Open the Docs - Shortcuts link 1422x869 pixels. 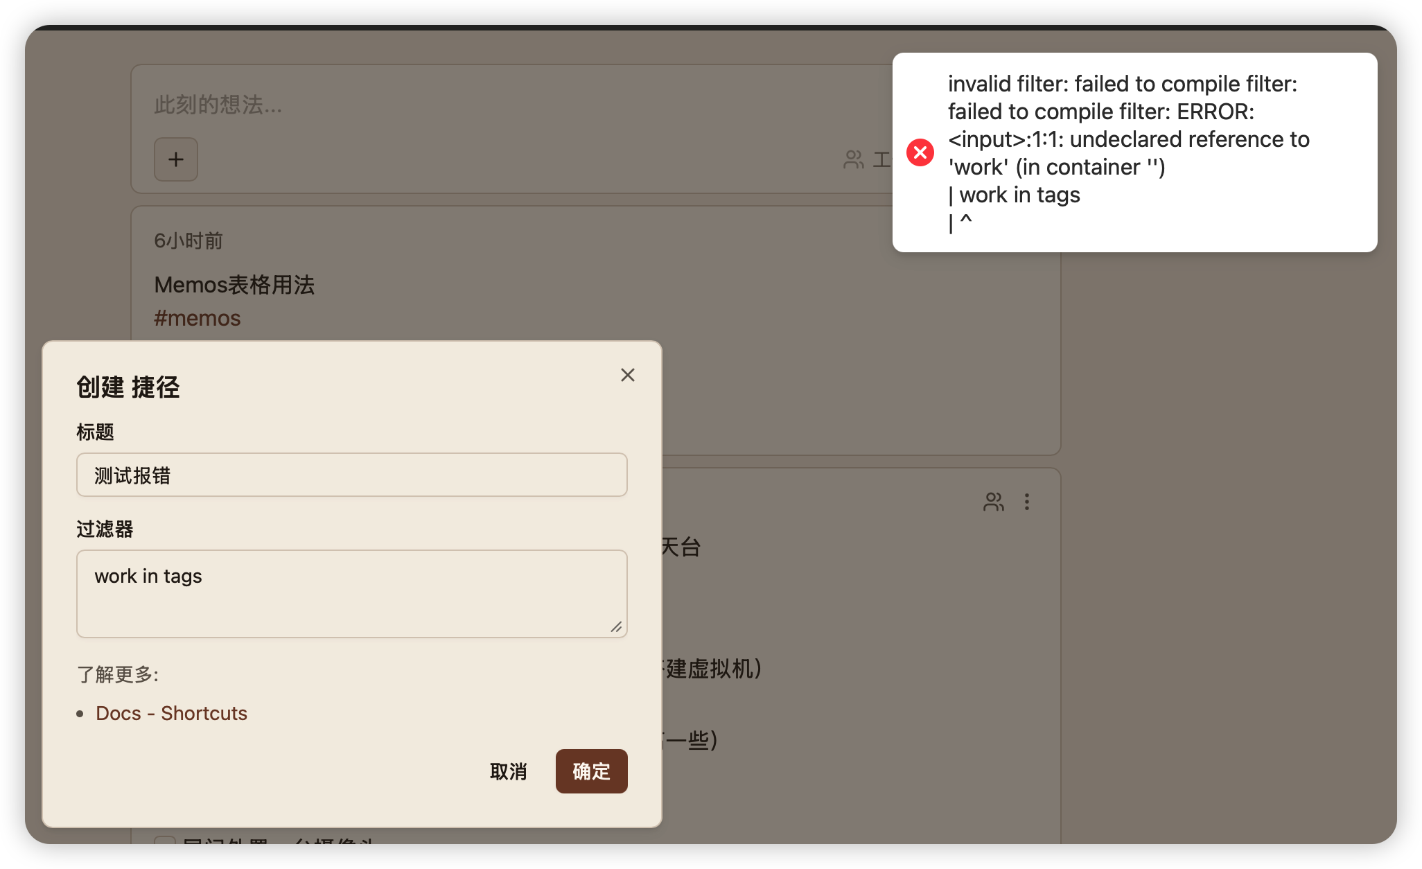[x=171, y=713]
